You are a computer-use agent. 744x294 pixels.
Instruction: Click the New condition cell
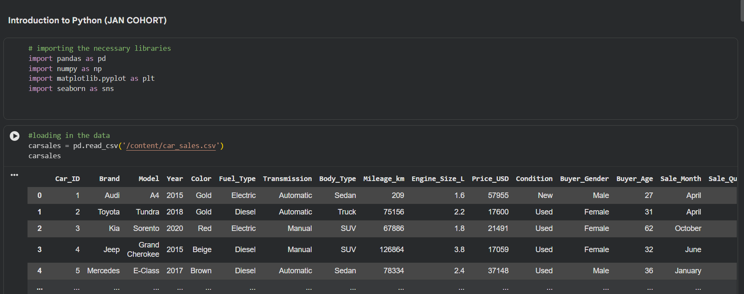pos(545,195)
